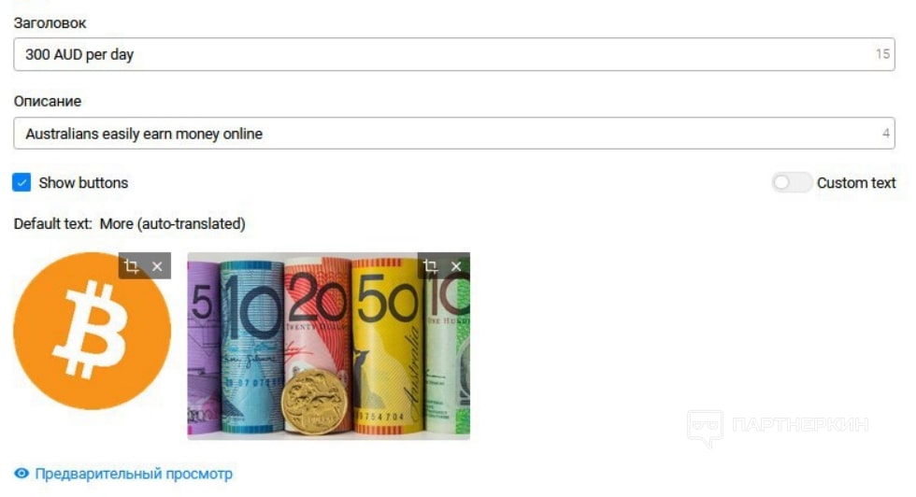The width and height of the screenshot is (916, 497).
Task: Click the character counter showing 15
Action: (x=882, y=54)
